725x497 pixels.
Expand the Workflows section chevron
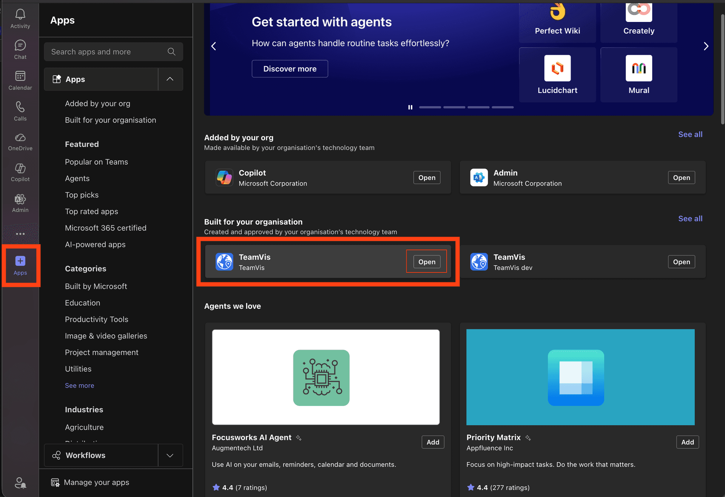170,455
